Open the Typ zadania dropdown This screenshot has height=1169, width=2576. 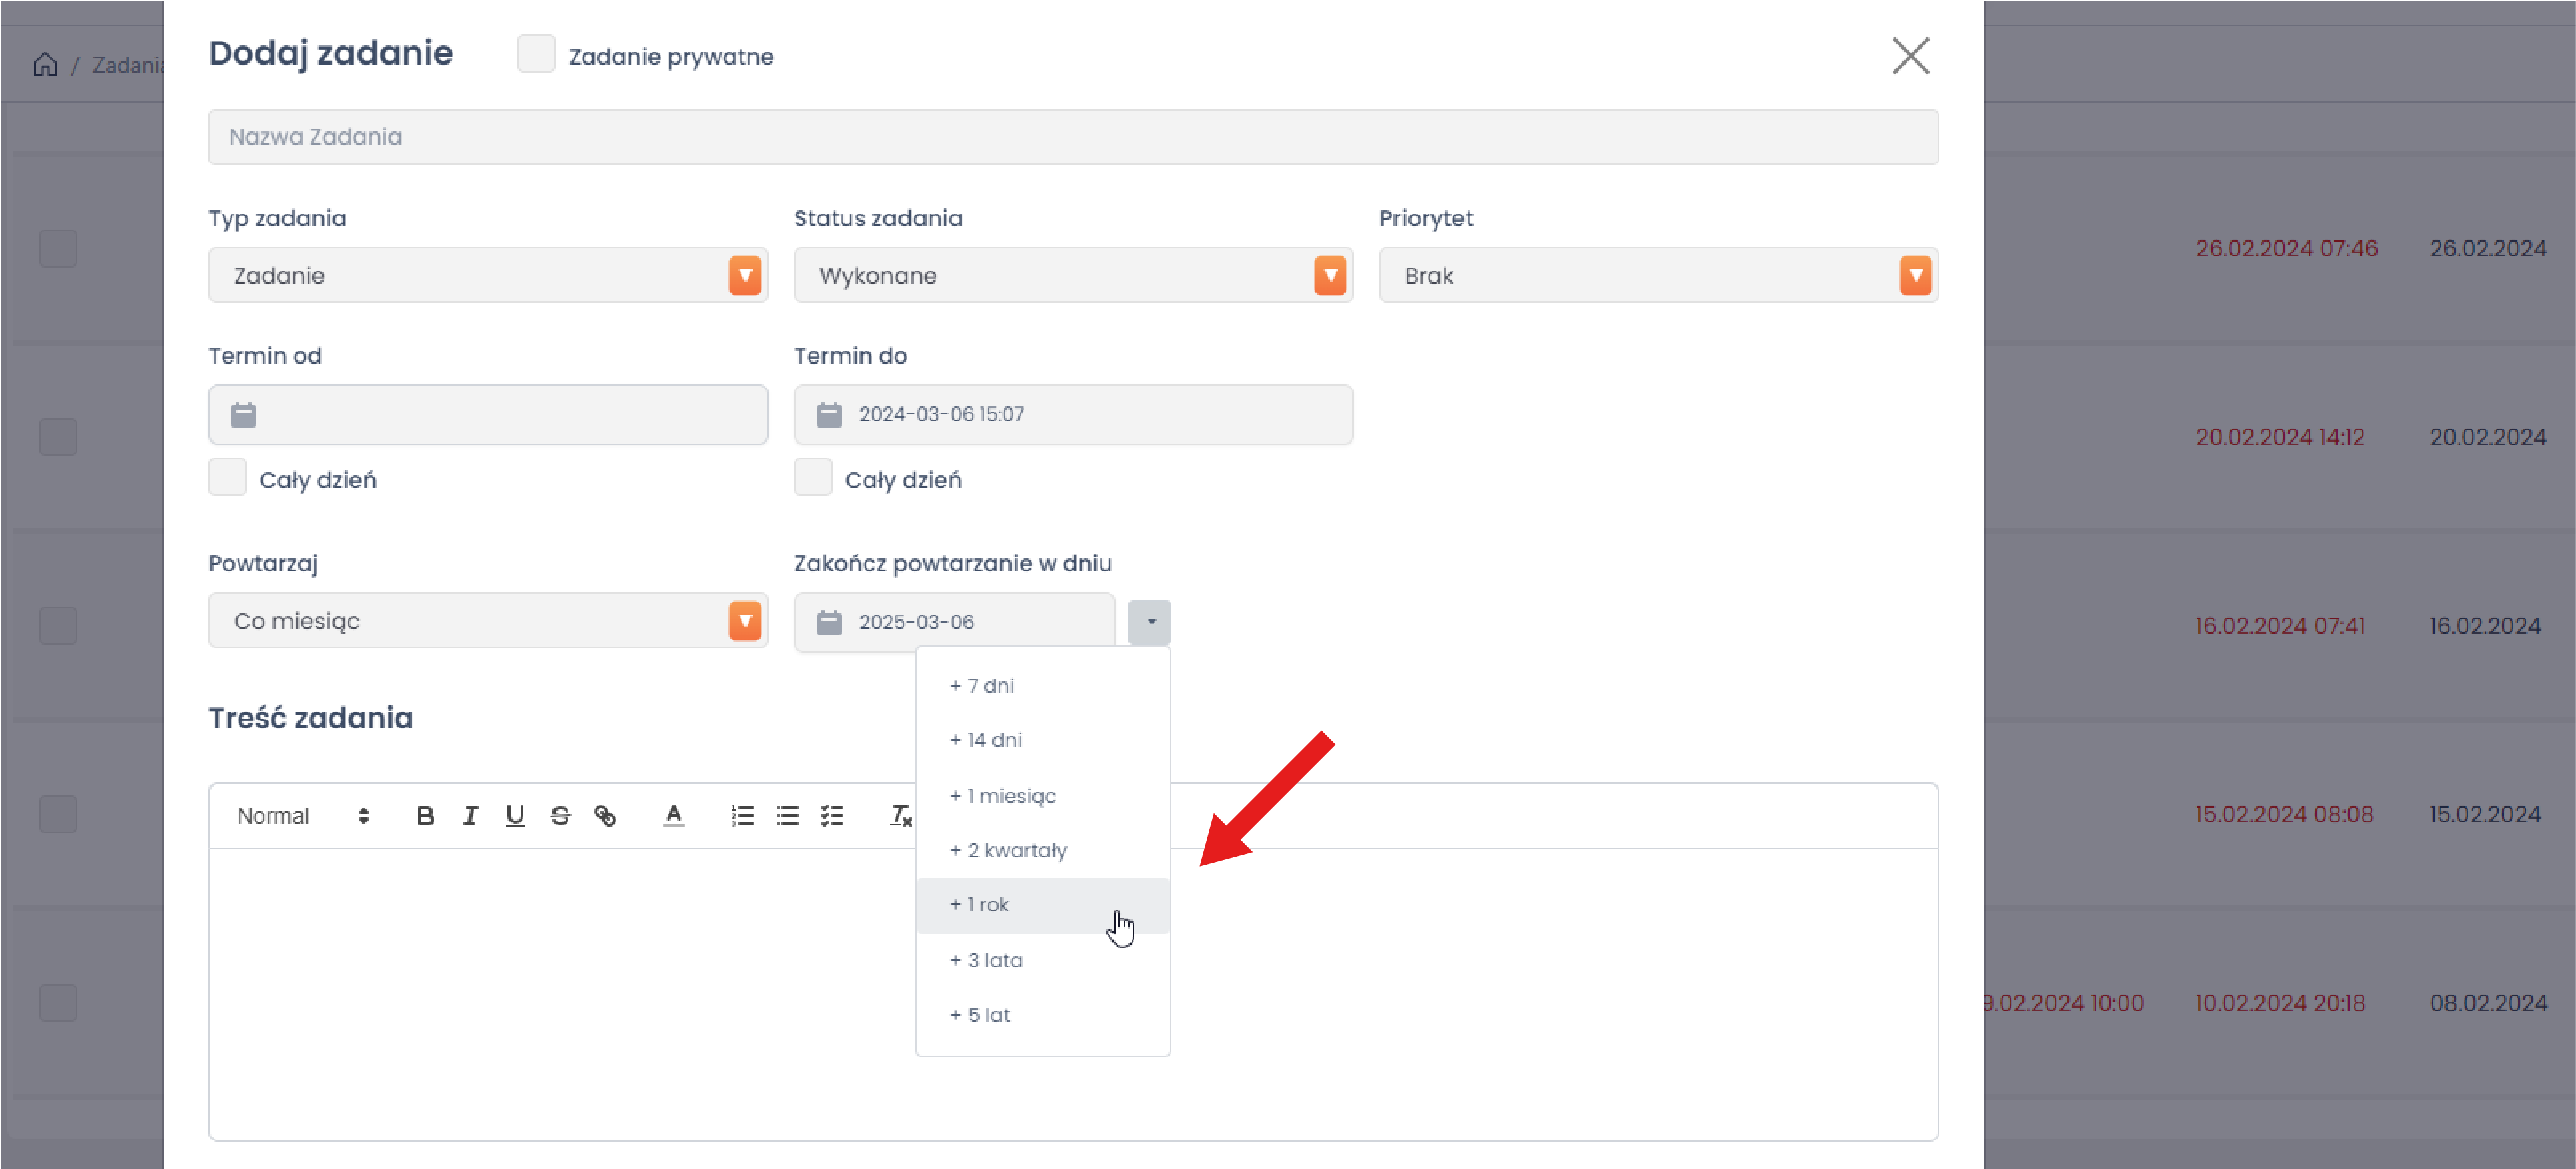(487, 276)
